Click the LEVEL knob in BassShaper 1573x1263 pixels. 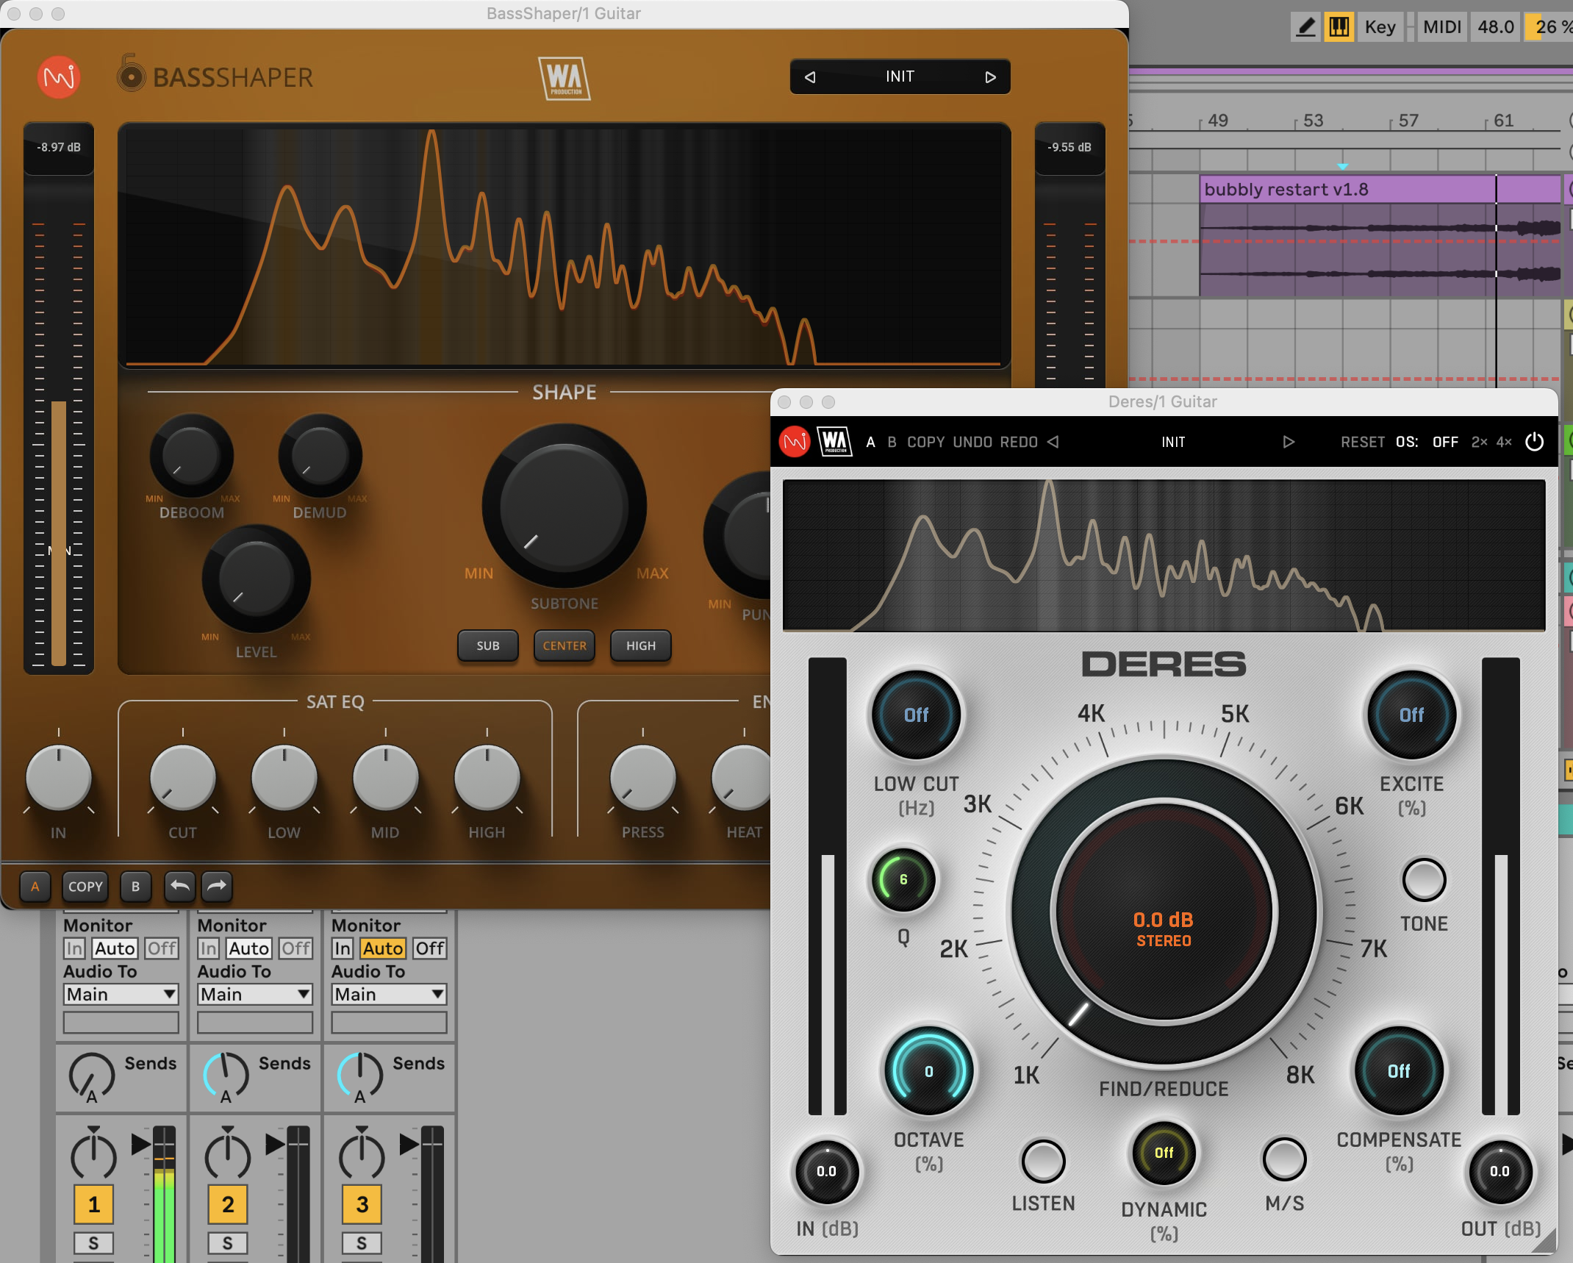tap(256, 579)
